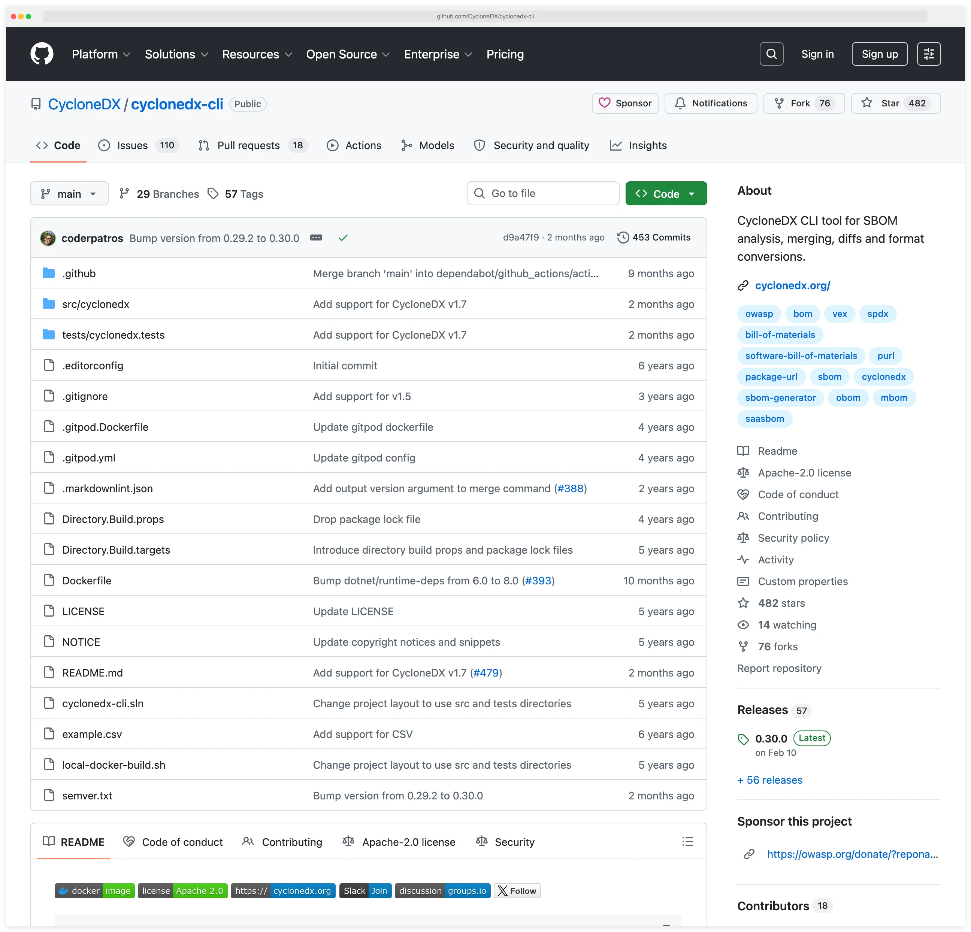Click the Sponsor heart icon

[605, 103]
